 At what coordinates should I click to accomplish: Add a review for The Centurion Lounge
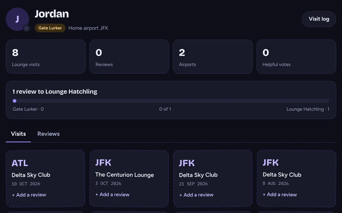tap(112, 194)
